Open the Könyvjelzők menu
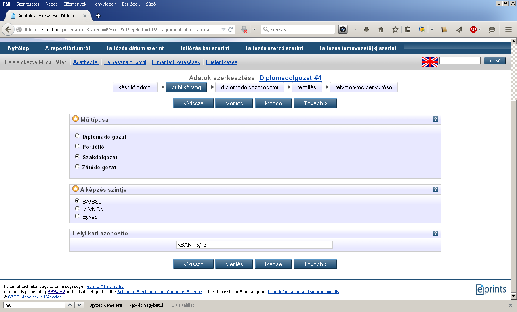Screen dimensions: 517x312 click(x=104, y=4)
